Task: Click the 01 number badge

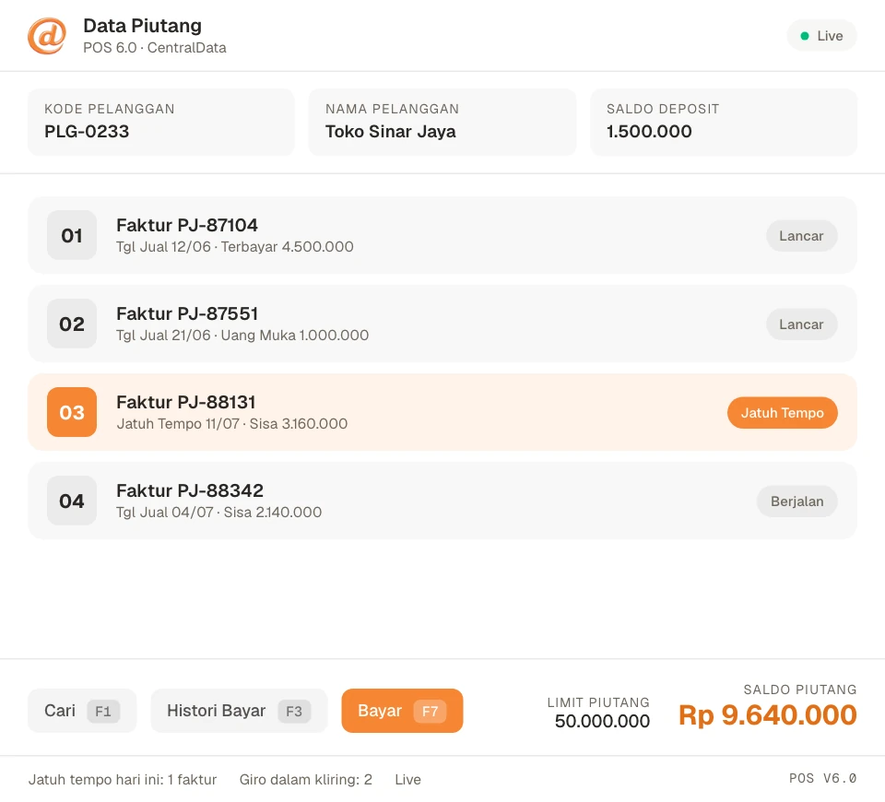Action: click(72, 235)
